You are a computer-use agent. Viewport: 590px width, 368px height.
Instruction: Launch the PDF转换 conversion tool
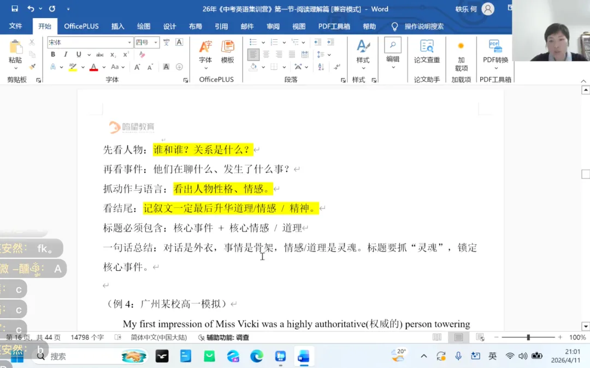495,48
